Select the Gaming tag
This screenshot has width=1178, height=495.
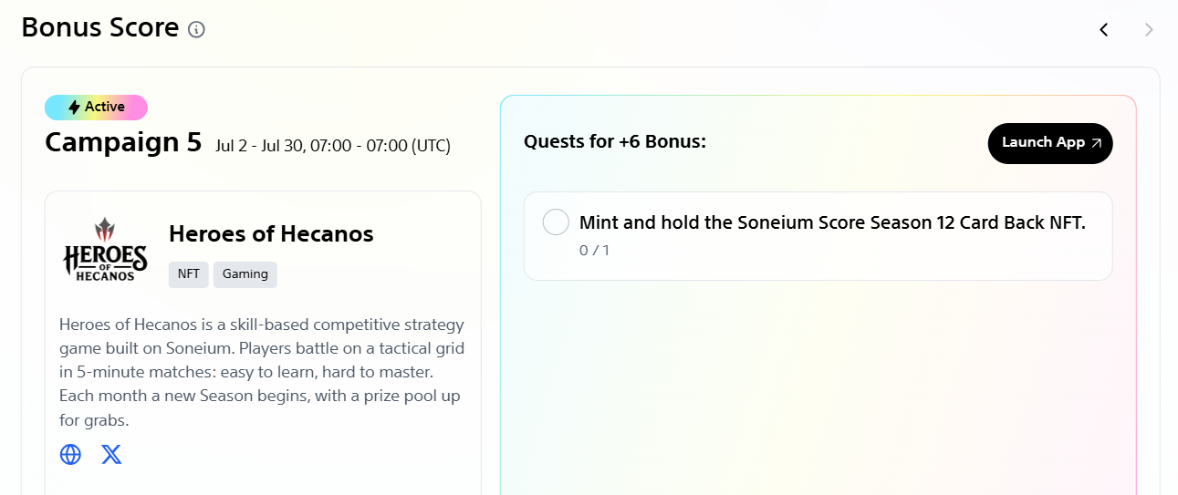pyautogui.click(x=245, y=274)
